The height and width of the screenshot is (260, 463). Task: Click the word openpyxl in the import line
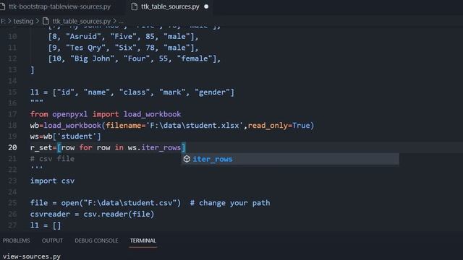[x=70, y=114]
